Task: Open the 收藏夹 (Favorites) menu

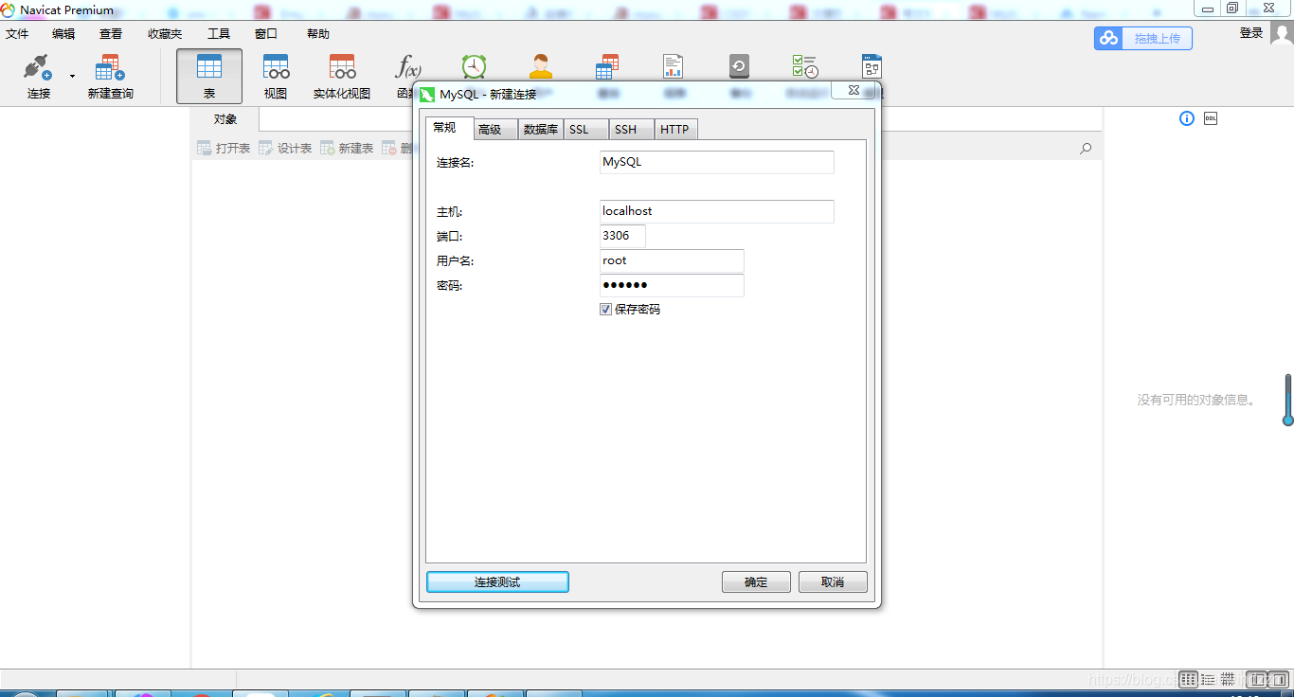Action: click(x=165, y=34)
